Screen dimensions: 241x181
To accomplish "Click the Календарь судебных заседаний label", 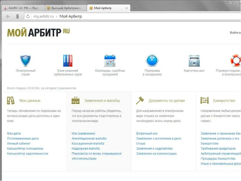I will pyautogui.click(x=110, y=72).
